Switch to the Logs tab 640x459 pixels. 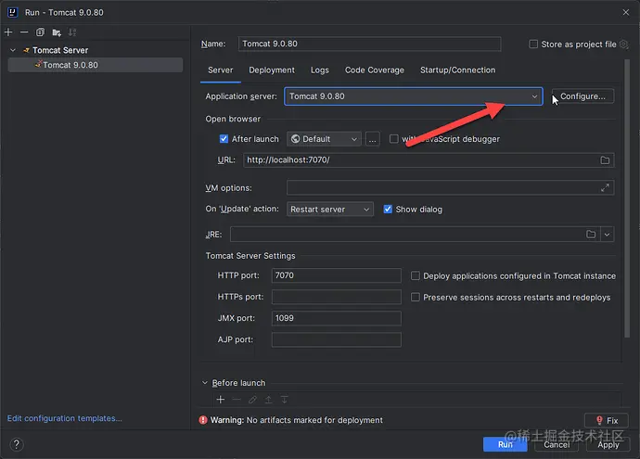pos(320,70)
